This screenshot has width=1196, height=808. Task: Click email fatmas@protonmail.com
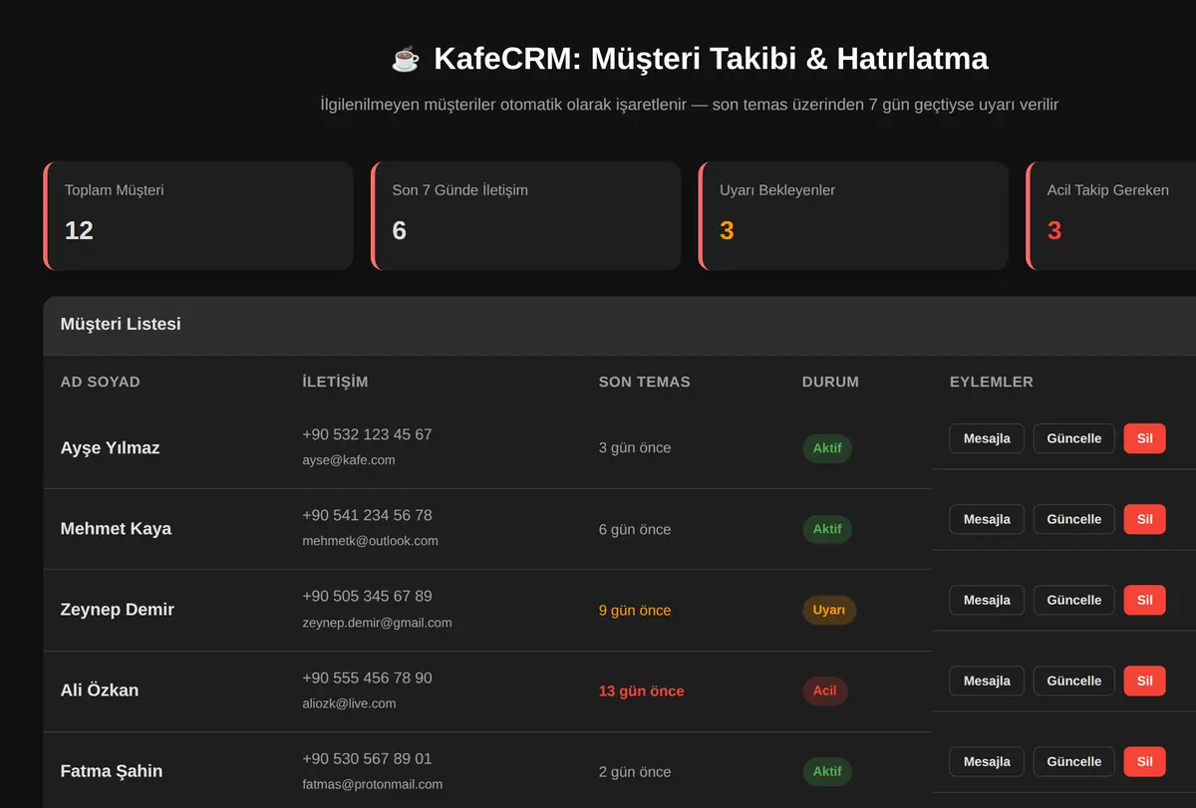tap(373, 784)
